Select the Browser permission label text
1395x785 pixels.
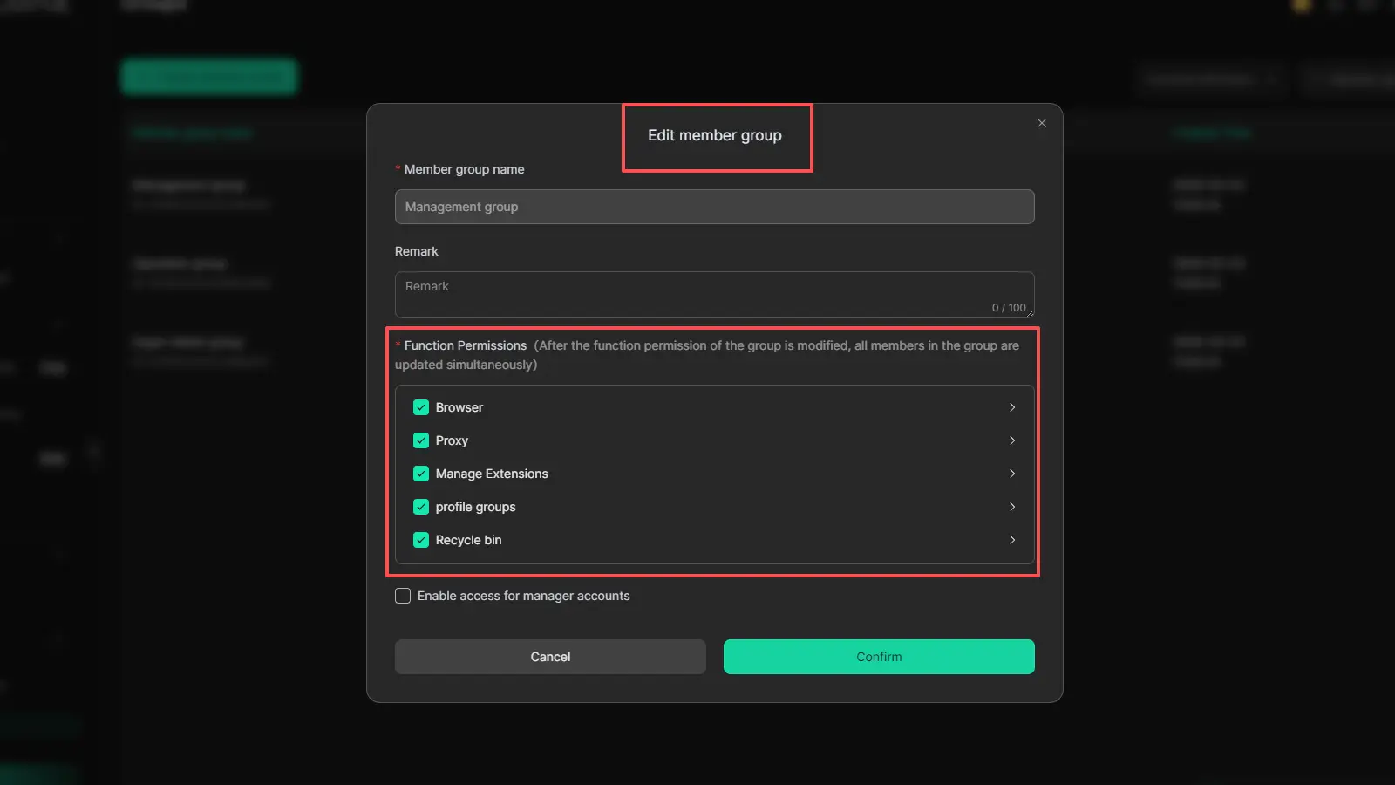coord(459,407)
